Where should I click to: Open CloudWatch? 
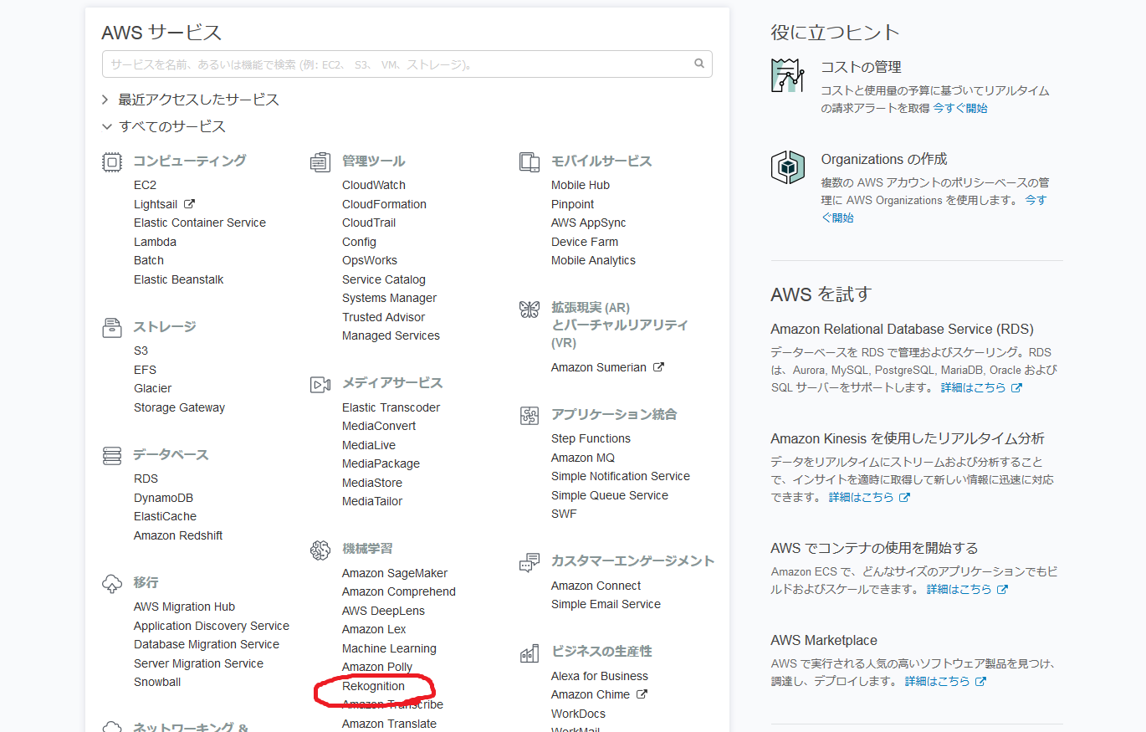pos(374,185)
